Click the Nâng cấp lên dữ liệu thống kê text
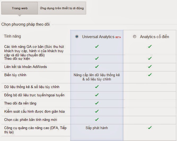This screenshot has width=177, height=141. pyautogui.click(x=97, y=75)
